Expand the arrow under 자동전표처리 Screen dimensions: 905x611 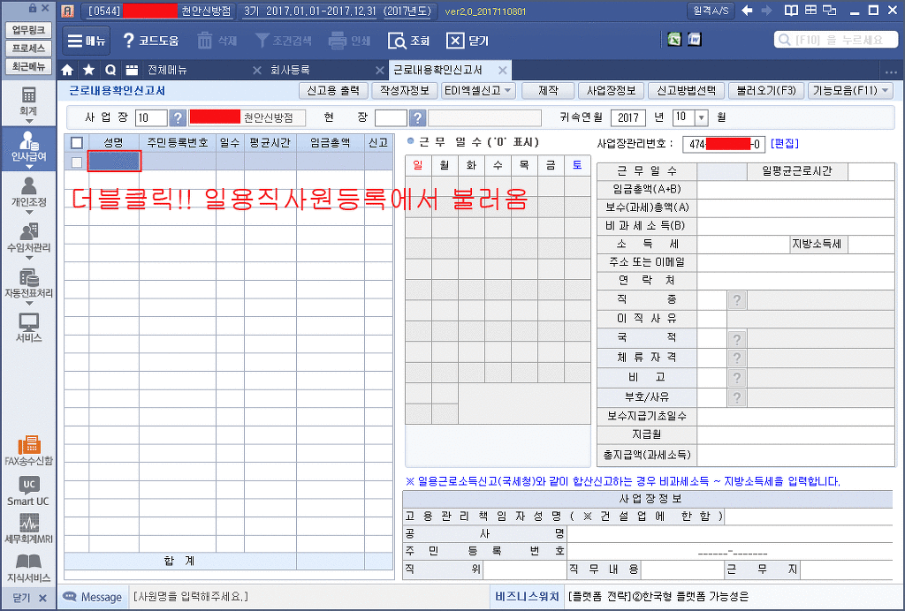[28, 303]
